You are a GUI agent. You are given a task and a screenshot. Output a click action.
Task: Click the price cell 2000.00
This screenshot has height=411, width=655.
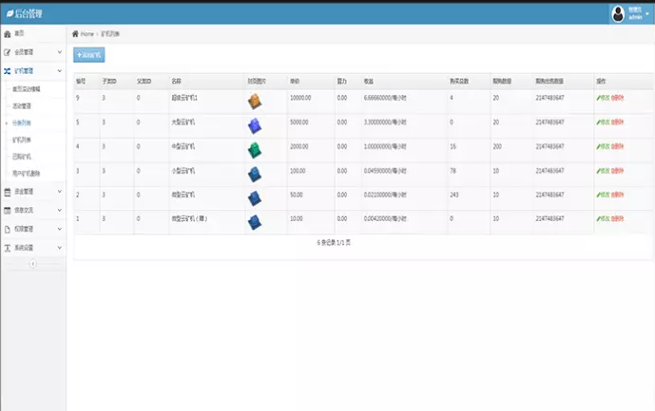(299, 146)
